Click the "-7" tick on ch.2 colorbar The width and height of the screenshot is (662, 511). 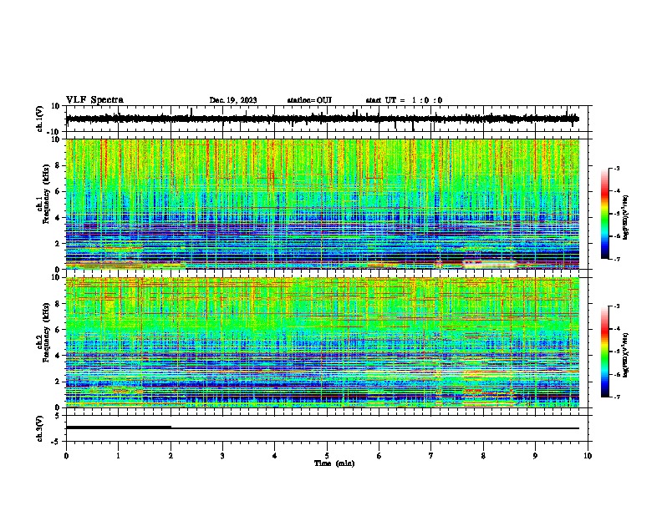(x=617, y=397)
